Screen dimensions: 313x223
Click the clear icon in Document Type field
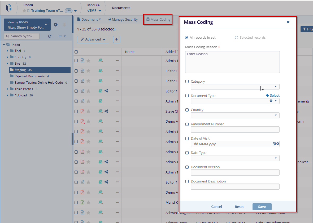[271, 101]
